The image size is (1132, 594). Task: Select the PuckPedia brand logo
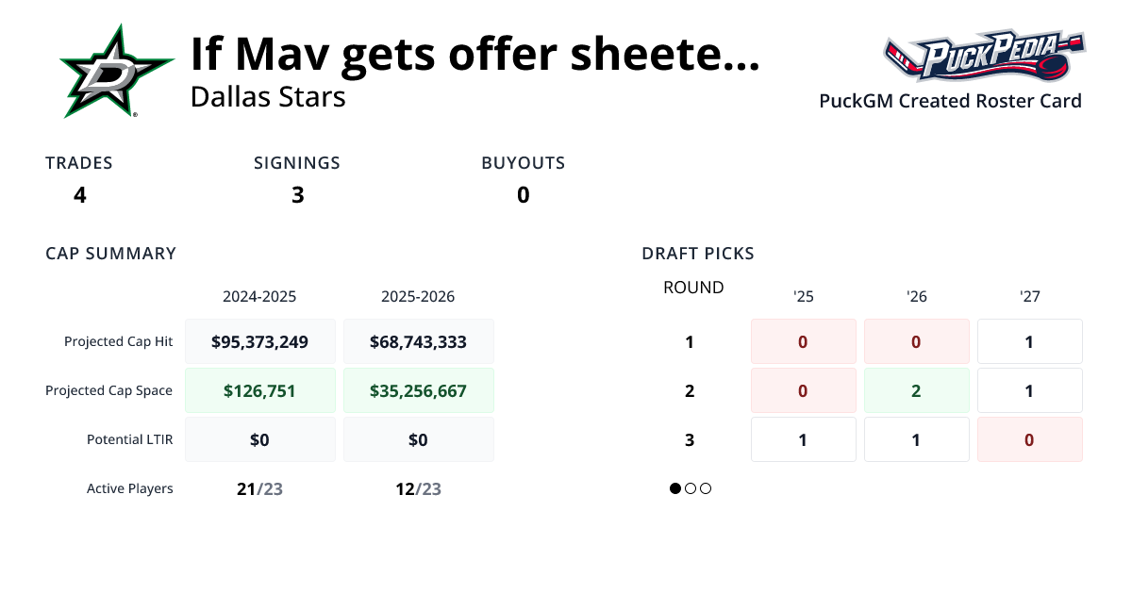984,58
